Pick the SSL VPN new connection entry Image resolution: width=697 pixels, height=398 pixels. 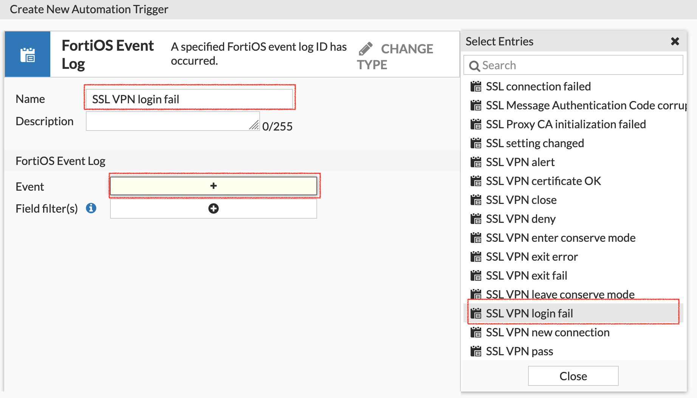[547, 333]
